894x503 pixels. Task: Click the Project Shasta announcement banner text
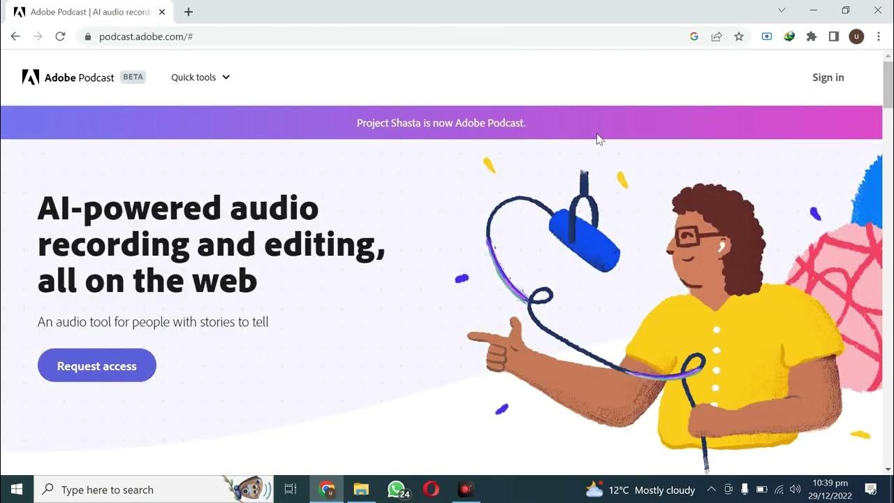tap(441, 123)
